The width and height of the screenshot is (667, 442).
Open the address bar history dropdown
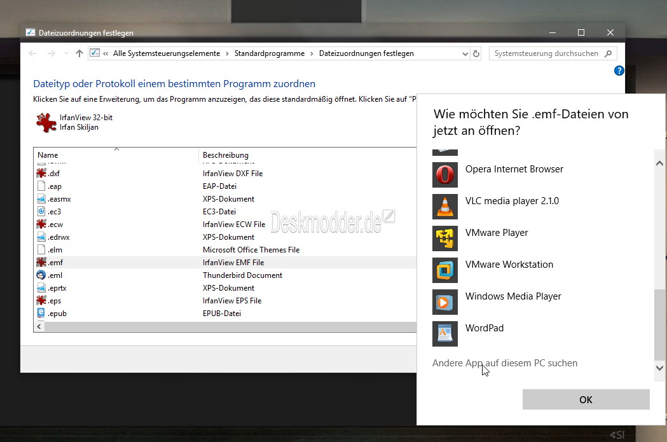click(465, 53)
